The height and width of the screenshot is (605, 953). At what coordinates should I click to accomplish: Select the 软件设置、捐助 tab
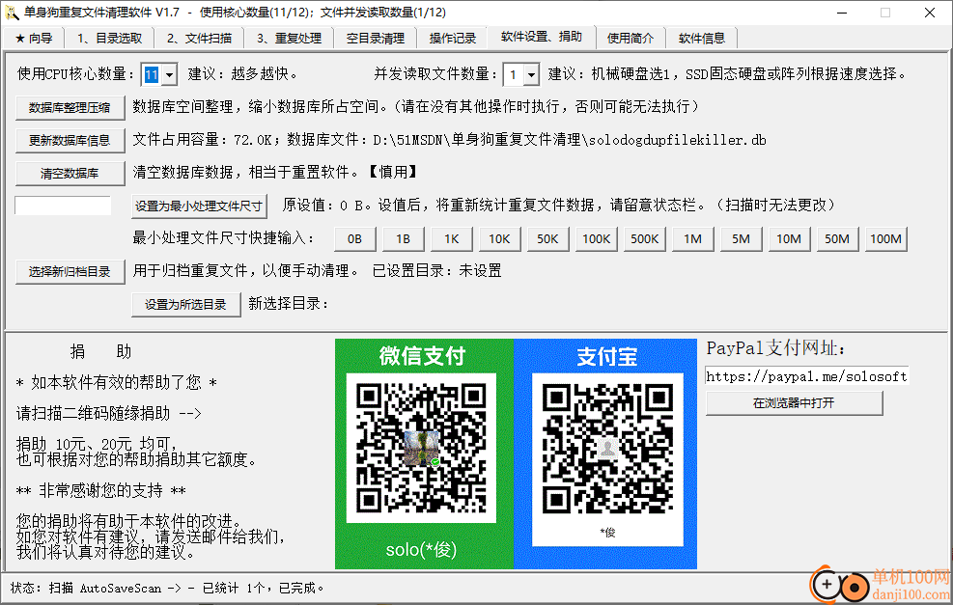click(x=542, y=37)
